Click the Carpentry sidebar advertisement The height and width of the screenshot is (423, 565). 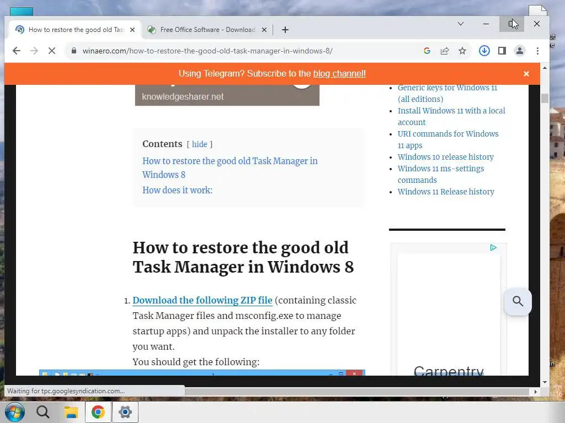(449, 310)
